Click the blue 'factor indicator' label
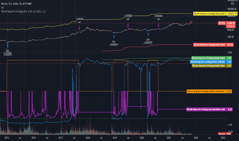This screenshot has height=141, width=239. pyautogui.click(x=208, y=62)
